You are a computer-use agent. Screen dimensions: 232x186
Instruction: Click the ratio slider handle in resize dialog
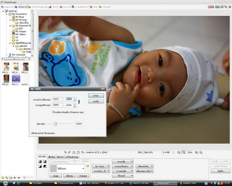55,124
